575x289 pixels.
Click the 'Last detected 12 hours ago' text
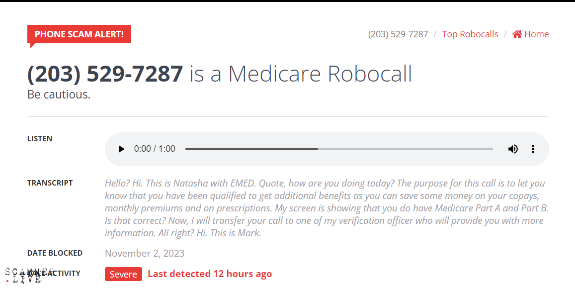[210, 274]
